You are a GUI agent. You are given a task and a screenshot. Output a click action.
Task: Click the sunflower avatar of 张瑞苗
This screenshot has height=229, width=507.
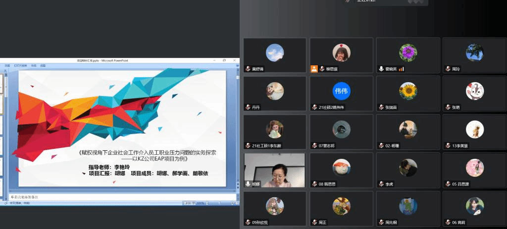point(408,91)
